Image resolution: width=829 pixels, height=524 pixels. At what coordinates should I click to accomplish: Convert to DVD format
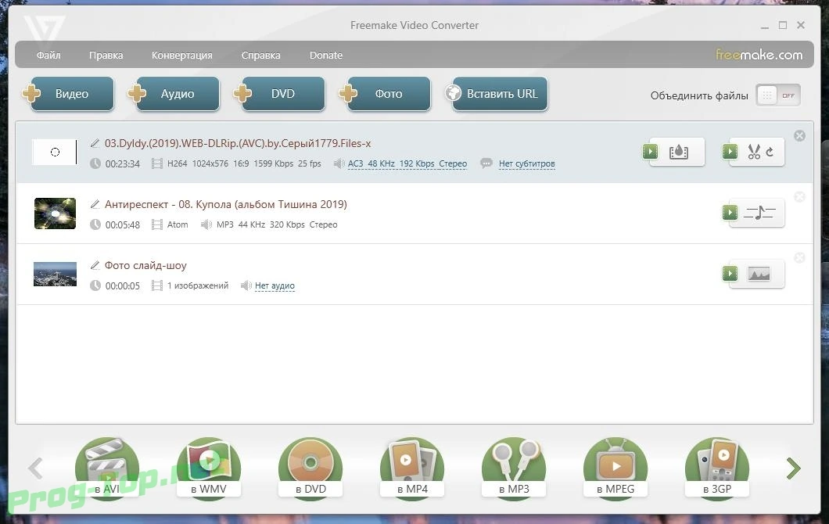tap(311, 468)
